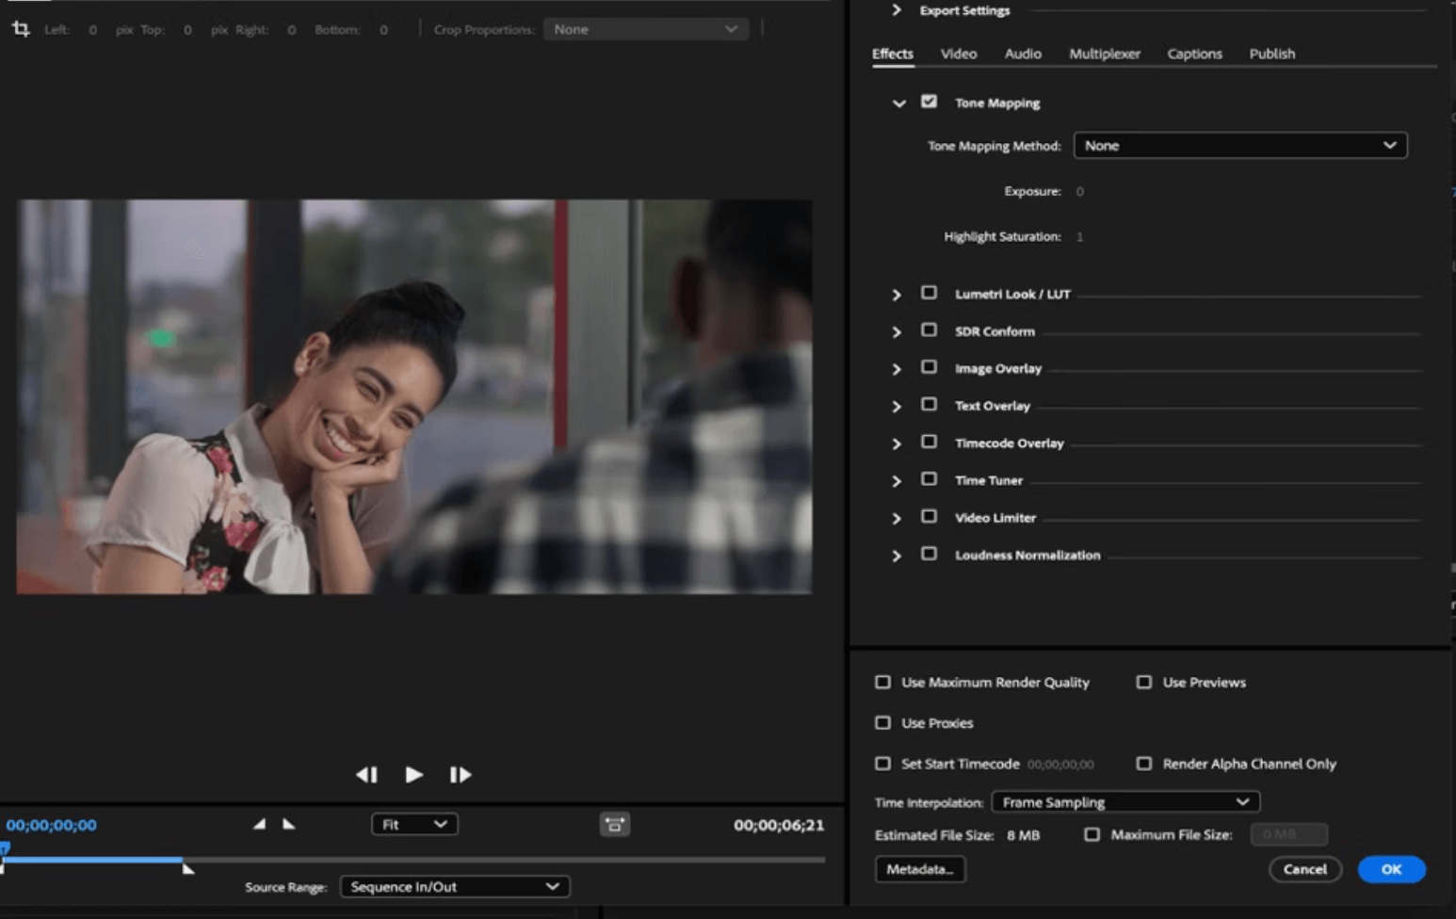Step forward one frame
Screen dimensions: 1456x919
[460, 774]
